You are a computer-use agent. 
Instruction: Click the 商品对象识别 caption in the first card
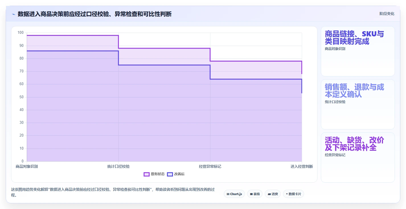point(335,49)
